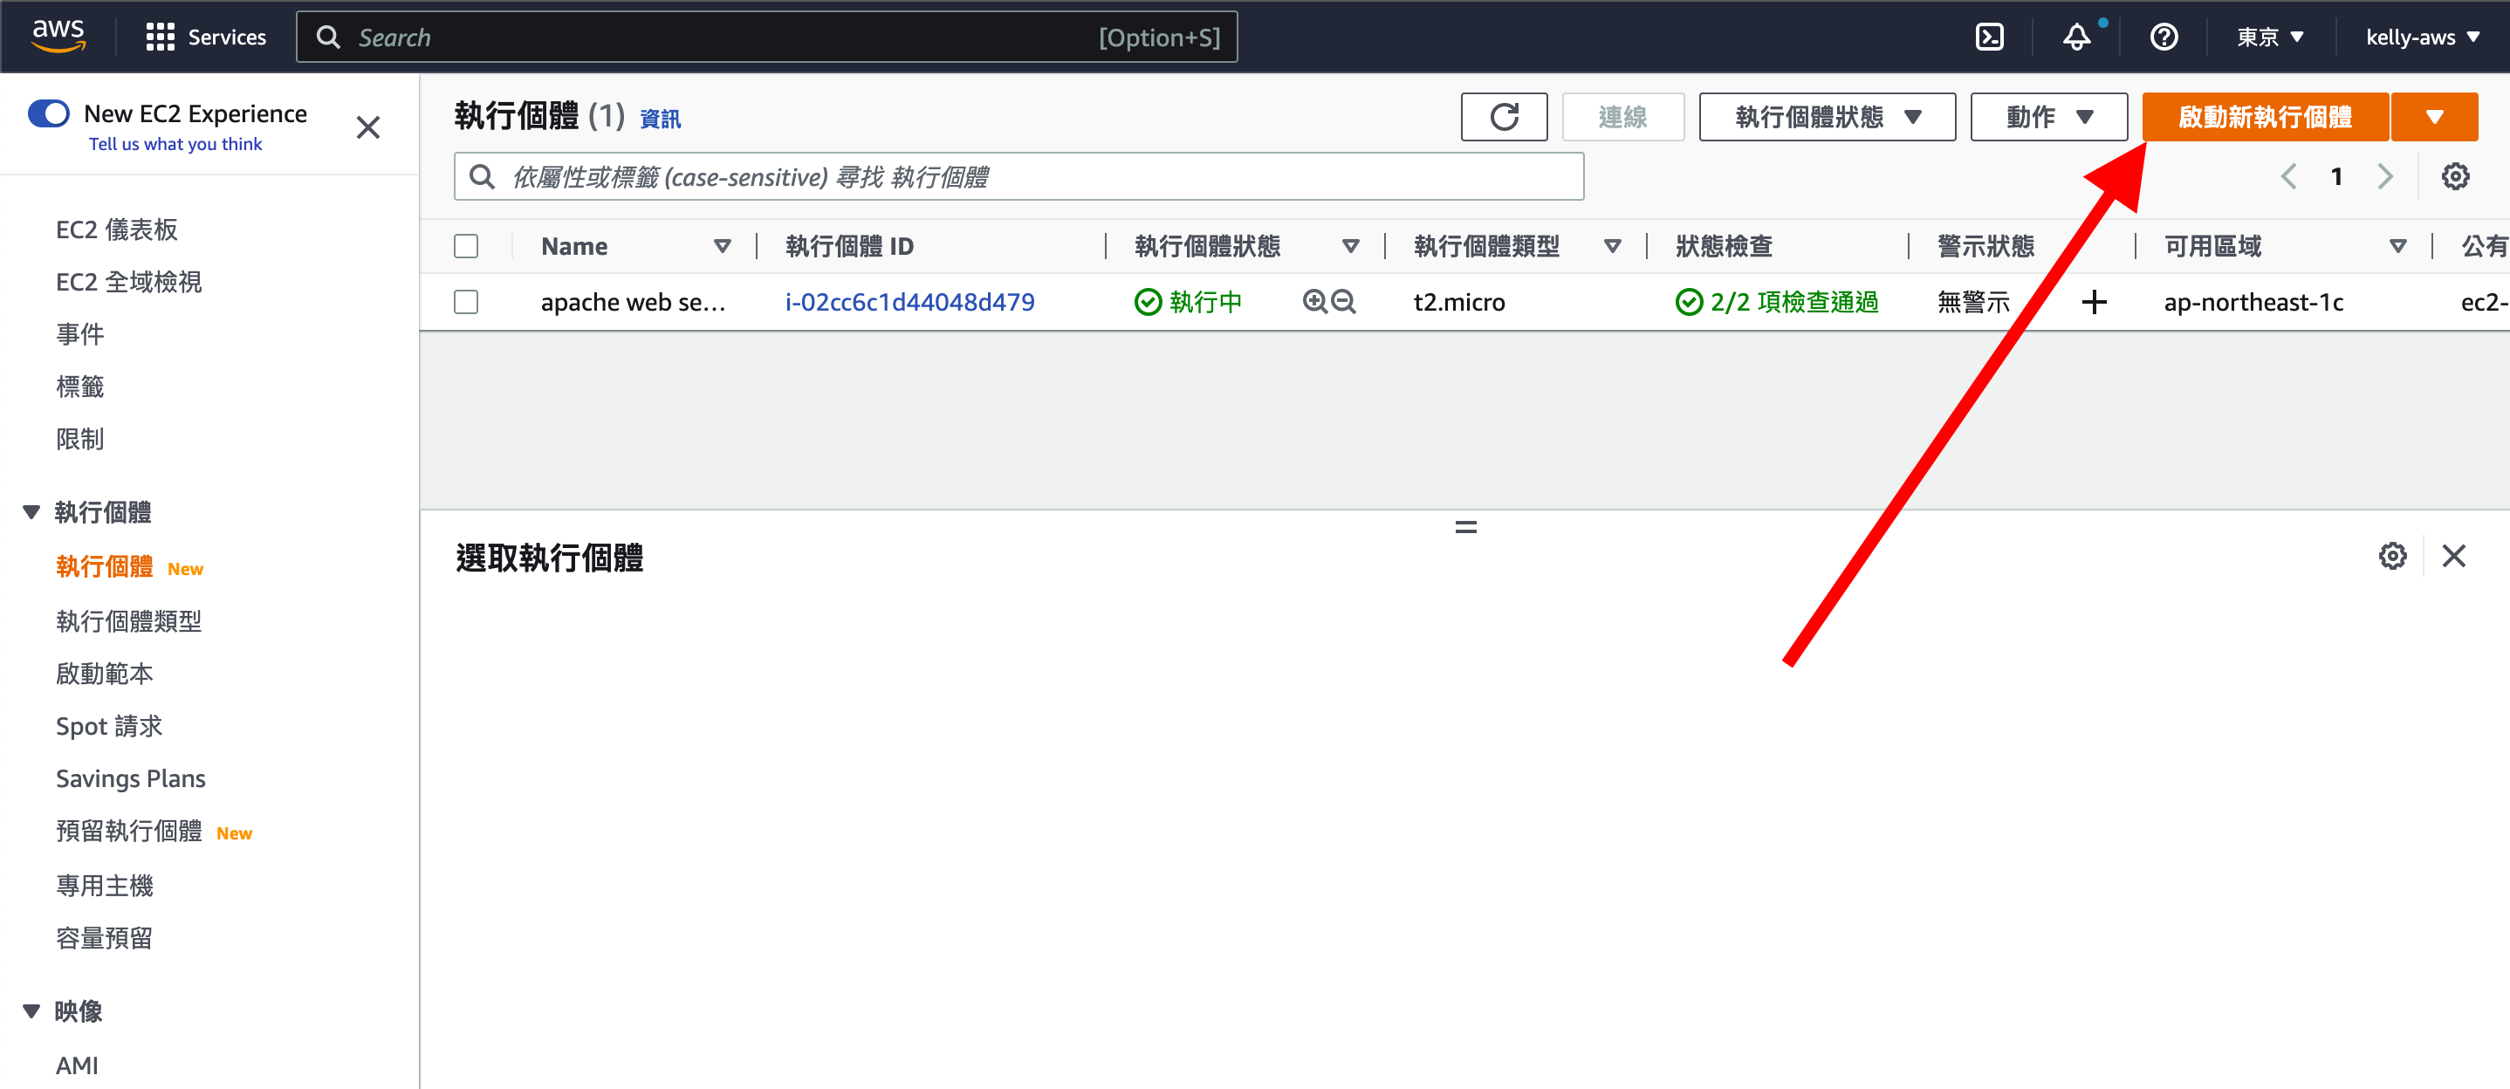Open Savings Plans in sidebar
This screenshot has width=2510, height=1089.
click(131, 779)
